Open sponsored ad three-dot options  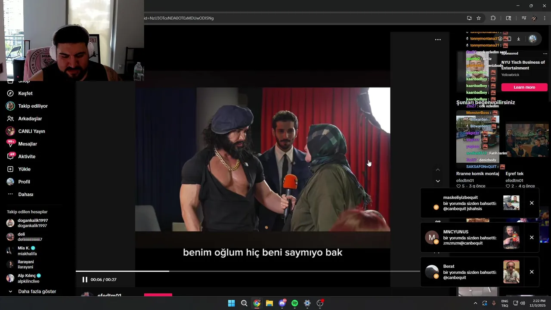point(545,54)
